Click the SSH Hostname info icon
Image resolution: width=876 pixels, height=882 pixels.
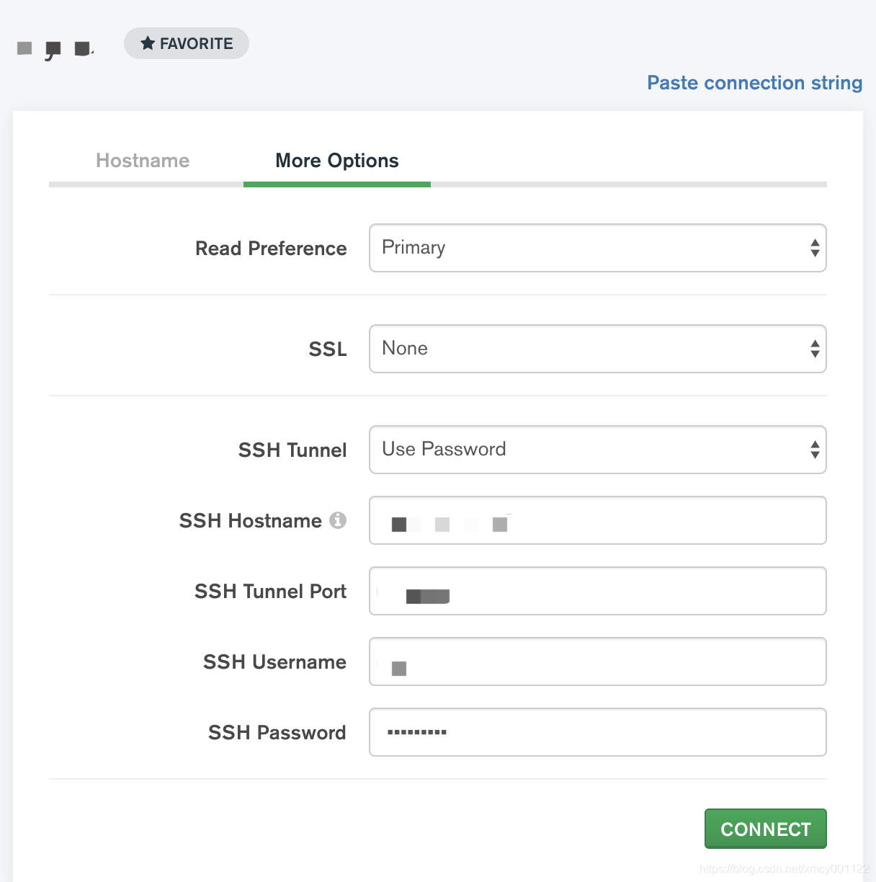(338, 520)
